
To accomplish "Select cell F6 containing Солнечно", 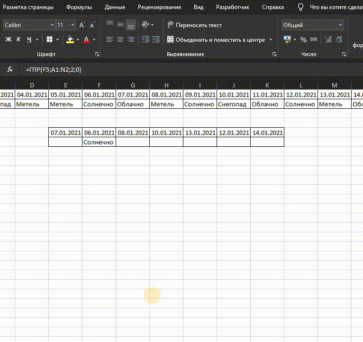I will point(99,142).
